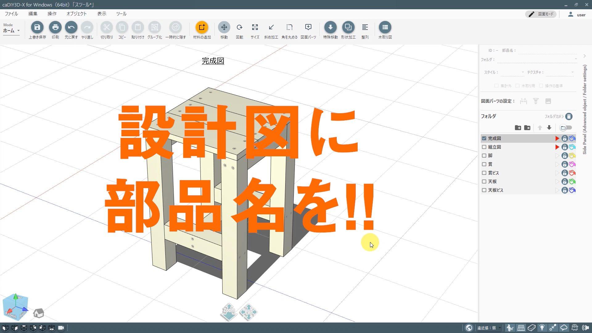592x333 pixels.
Task: Select the 移動 move tool
Action: 224,27
